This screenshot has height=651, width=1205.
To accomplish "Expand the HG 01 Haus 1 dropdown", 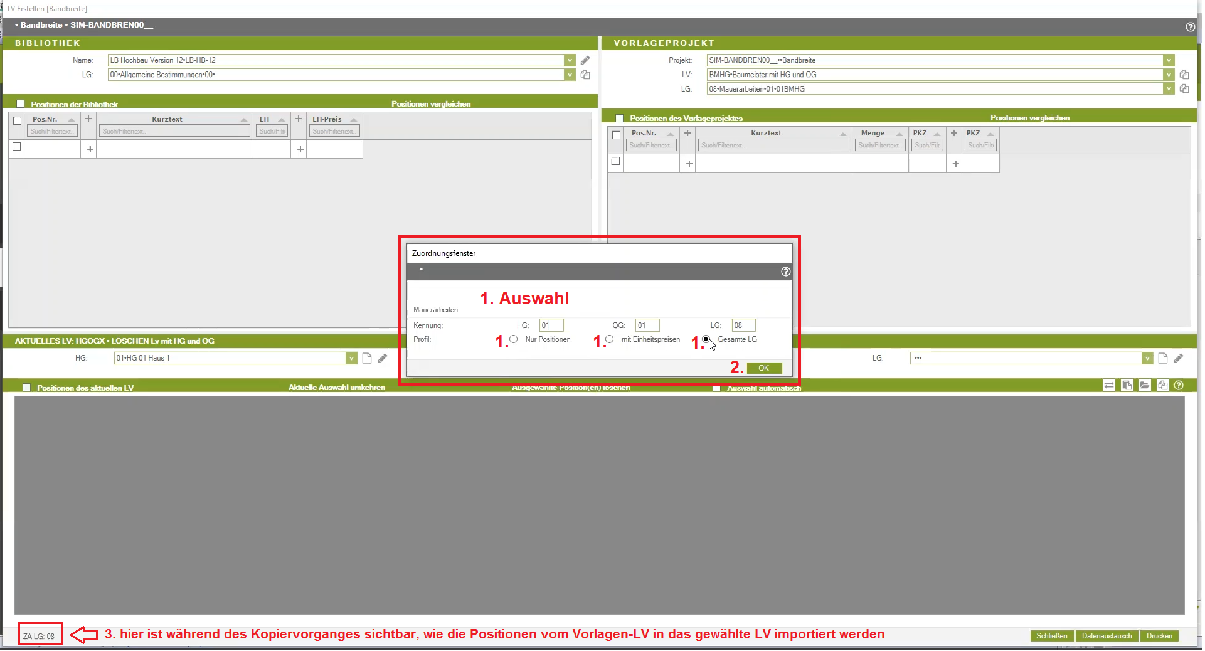I will coord(351,358).
